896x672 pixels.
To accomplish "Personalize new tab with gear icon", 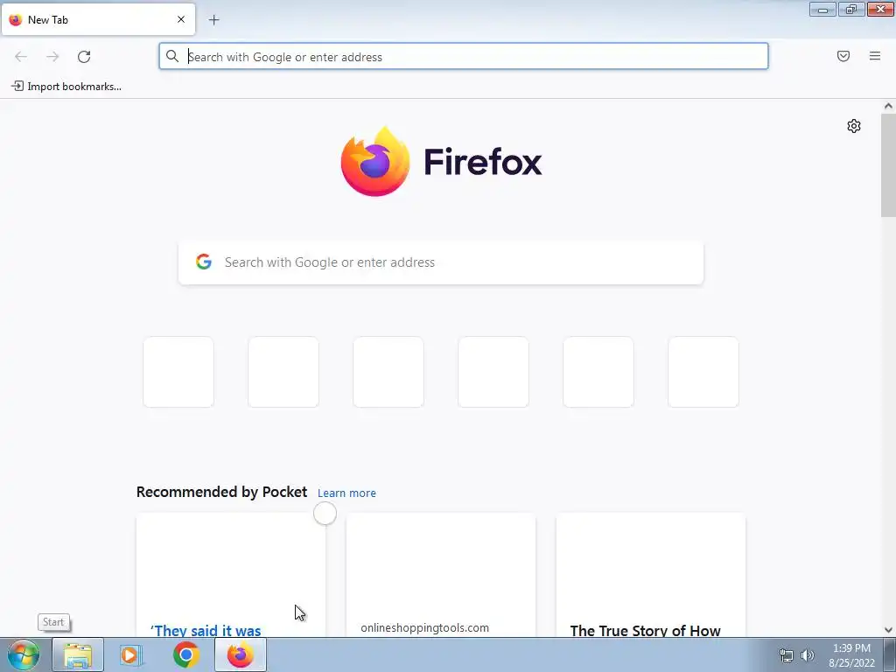I will point(854,126).
